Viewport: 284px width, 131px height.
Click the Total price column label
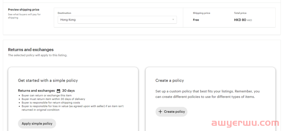point(240,13)
